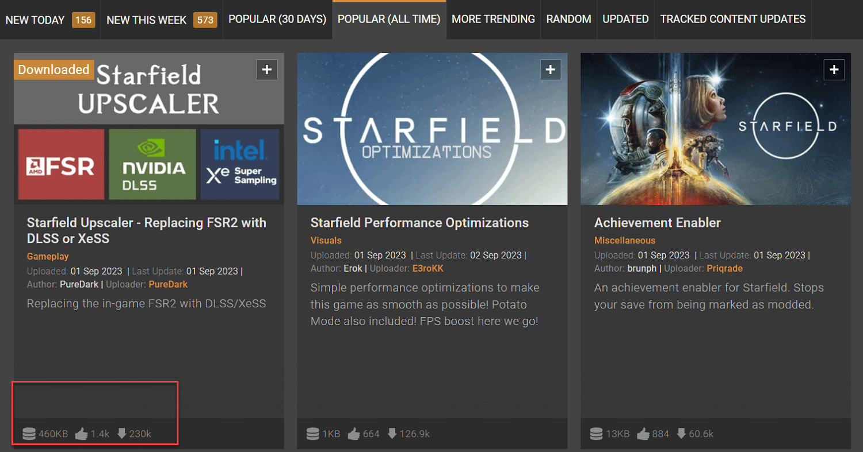Click the file size icon next to 460KB
The width and height of the screenshot is (863, 452).
(x=29, y=434)
